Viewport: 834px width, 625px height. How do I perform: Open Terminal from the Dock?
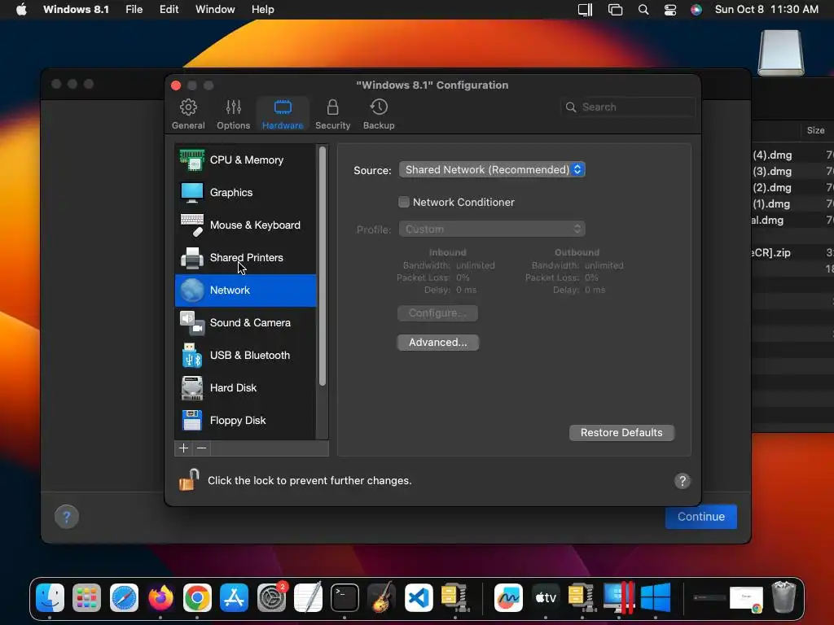(x=345, y=598)
